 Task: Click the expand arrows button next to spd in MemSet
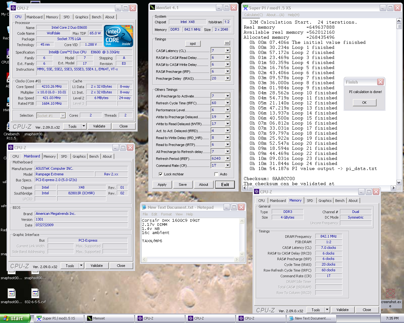click(227, 43)
